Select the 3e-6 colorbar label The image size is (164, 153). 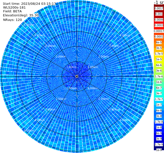(x=159, y=71)
